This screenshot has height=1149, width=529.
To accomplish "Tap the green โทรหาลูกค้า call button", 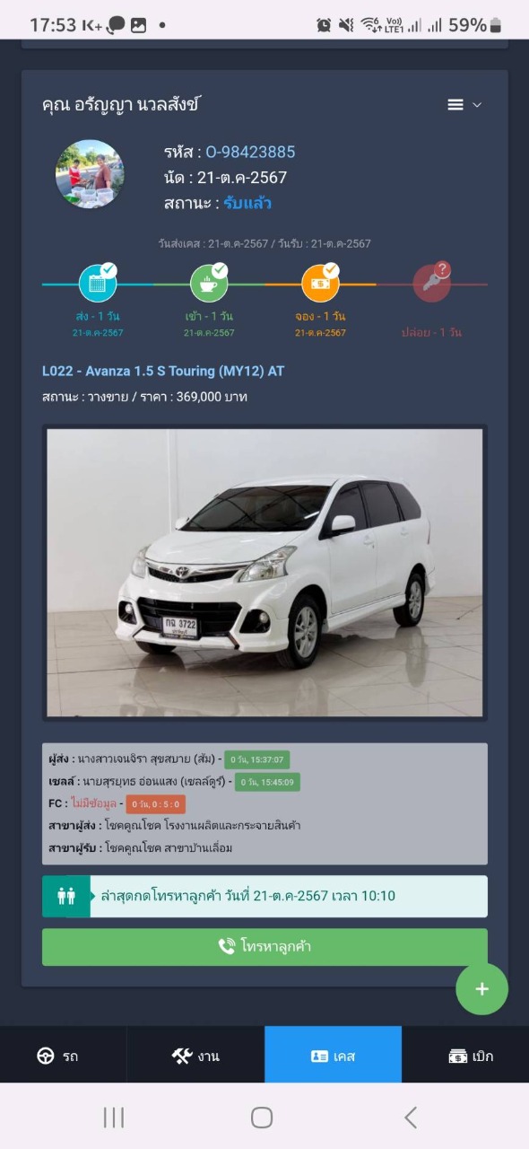I will 264,947.
